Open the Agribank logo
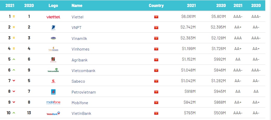The width and height of the screenshot is (271, 120). (53, 60)
